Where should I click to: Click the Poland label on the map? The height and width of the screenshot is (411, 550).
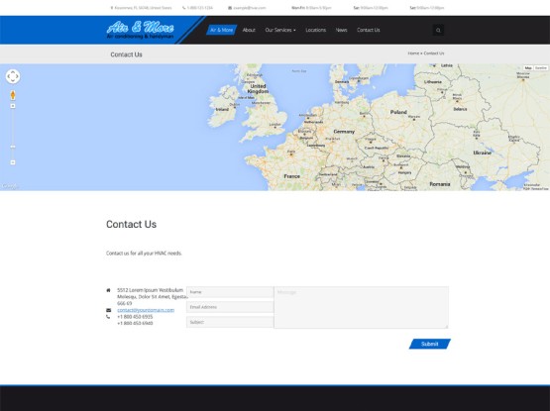tap(398, 112)
